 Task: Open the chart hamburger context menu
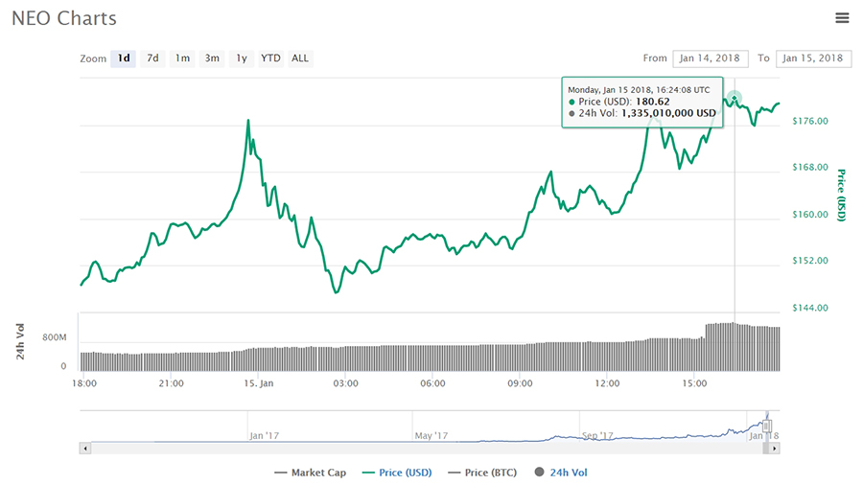(x=842, y=18)
